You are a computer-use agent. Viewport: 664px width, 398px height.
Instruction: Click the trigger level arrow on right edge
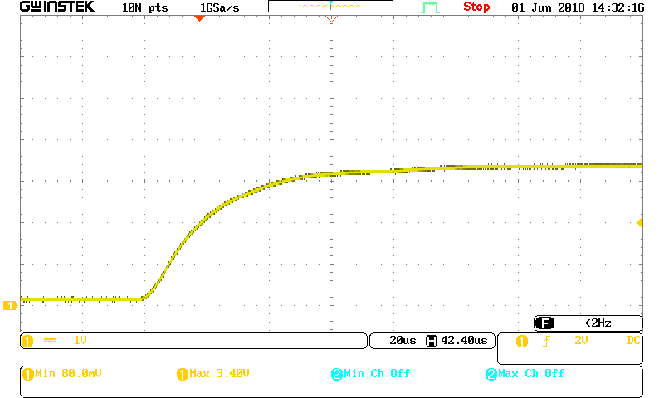[x=640, y=222]
